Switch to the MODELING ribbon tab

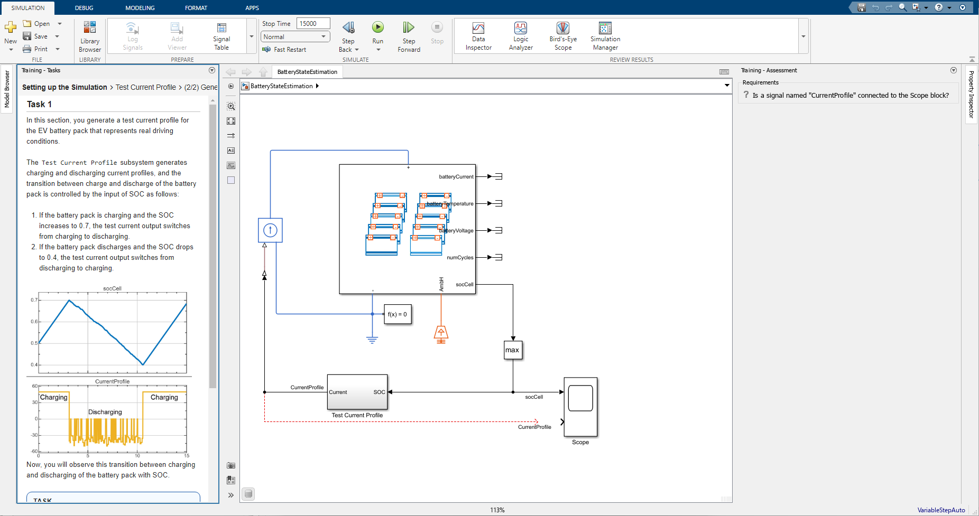tap(140, 8)
